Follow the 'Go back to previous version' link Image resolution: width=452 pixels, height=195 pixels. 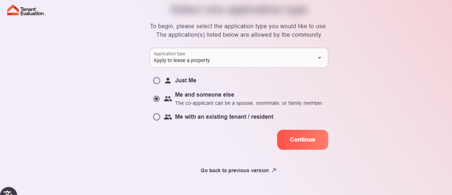click(x=235, y=170)
